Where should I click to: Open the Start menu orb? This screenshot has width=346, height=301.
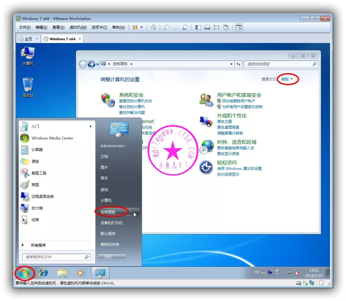pos(24,273)
